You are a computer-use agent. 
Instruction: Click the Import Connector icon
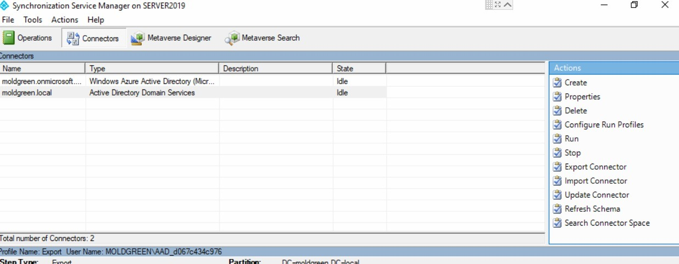coord(557,181)
